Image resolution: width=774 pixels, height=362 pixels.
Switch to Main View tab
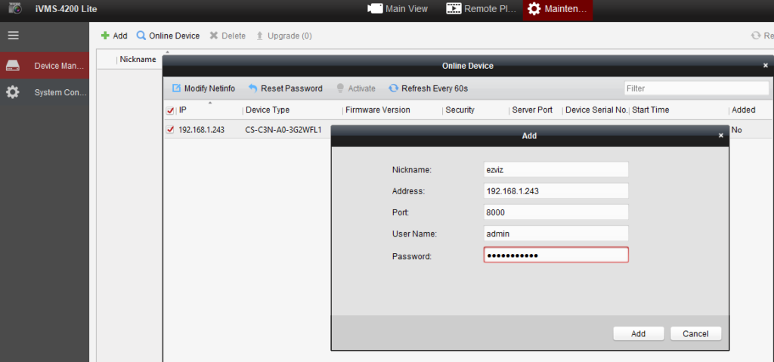pos(398,9)
